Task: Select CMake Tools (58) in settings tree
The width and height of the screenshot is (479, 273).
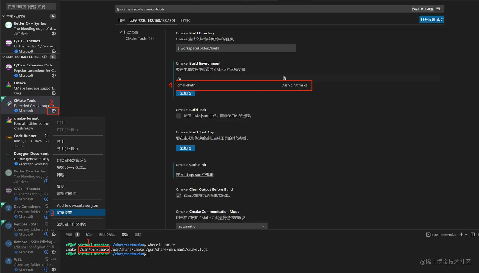Action: tap(140, 39)
